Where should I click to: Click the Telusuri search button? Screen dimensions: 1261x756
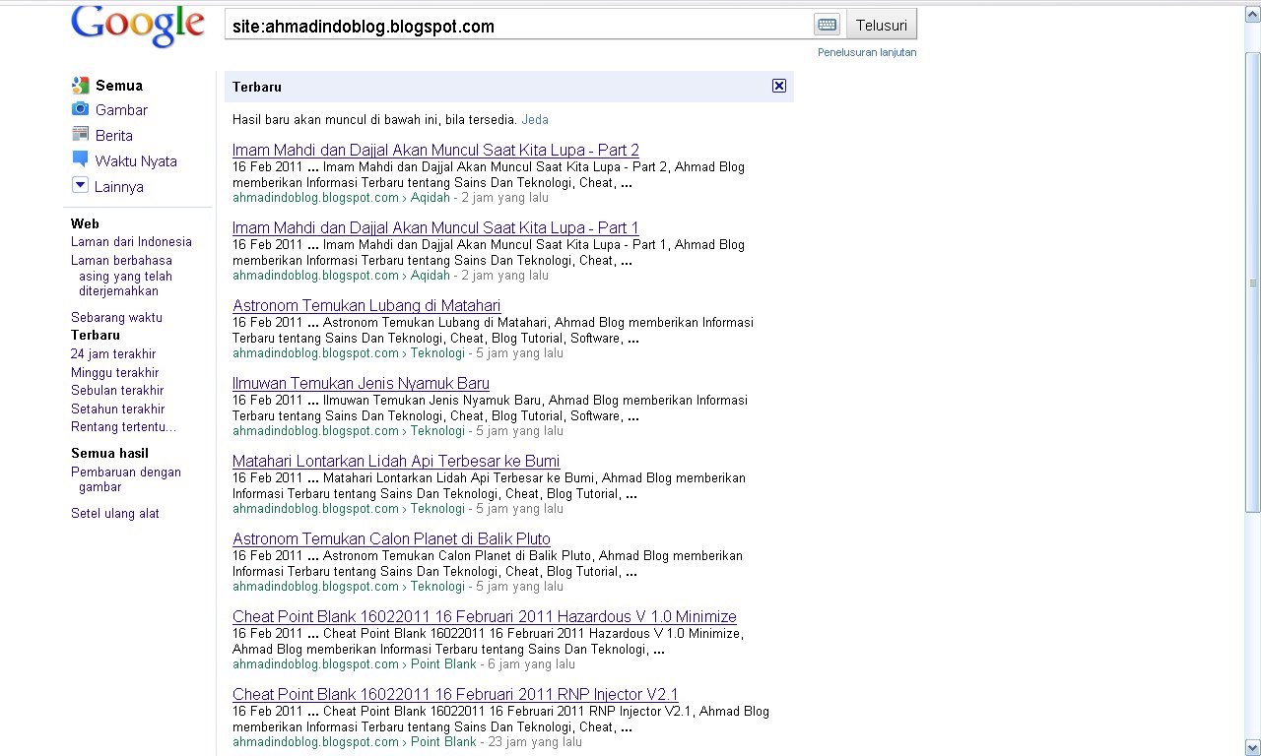coord(881,25)
